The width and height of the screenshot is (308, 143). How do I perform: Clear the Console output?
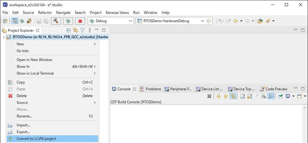(x=264, y=96)
